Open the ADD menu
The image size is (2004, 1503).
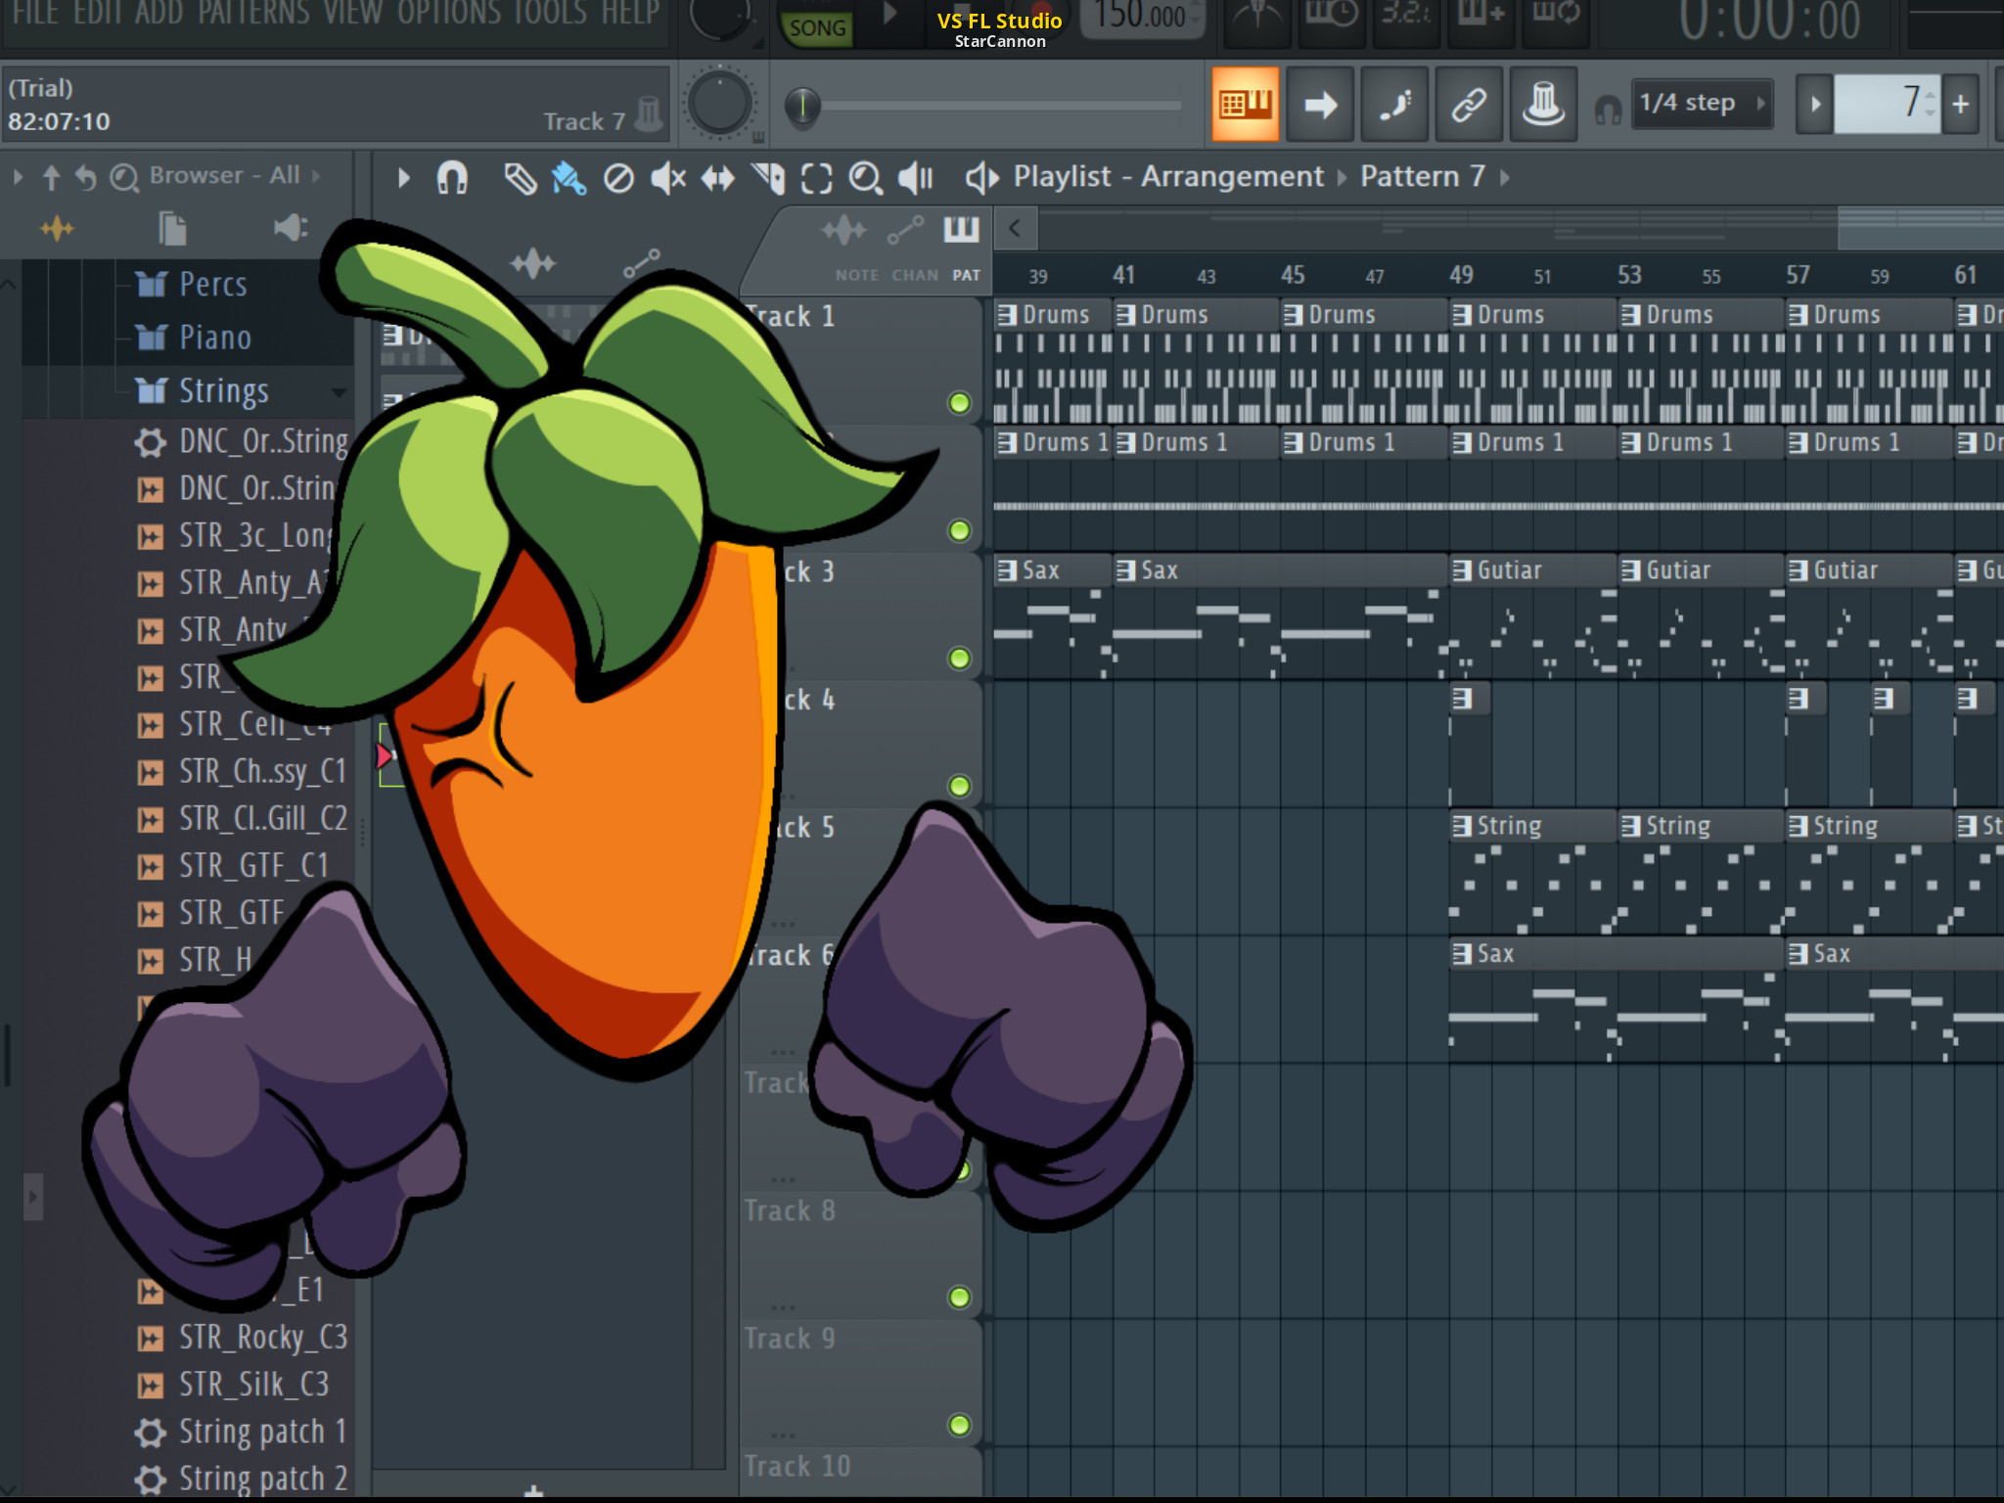[159, 14]
